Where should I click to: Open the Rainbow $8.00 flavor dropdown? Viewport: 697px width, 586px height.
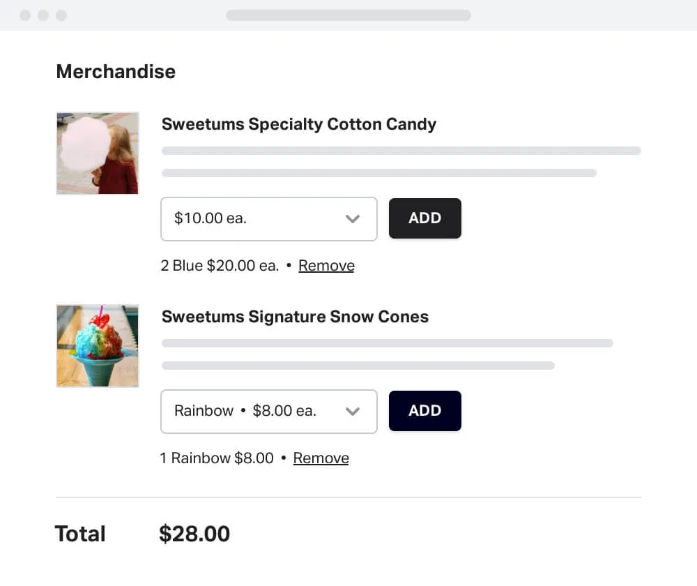coord(268,411)
